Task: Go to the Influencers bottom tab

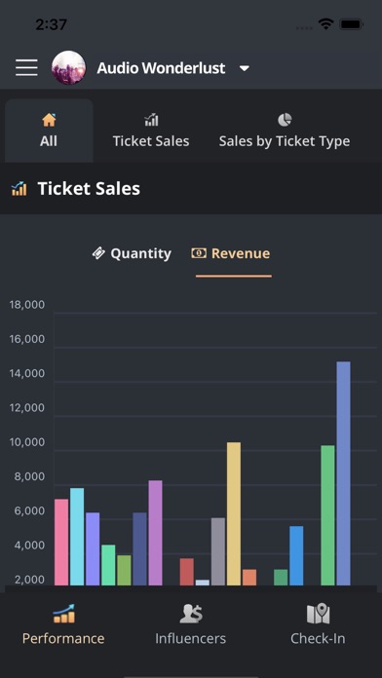Action: coord(190,624)
